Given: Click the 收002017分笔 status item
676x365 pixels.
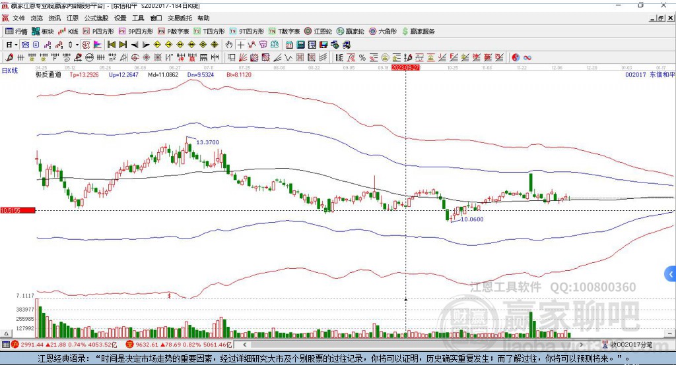Looking at the screenshot, I should pos(627,345).
